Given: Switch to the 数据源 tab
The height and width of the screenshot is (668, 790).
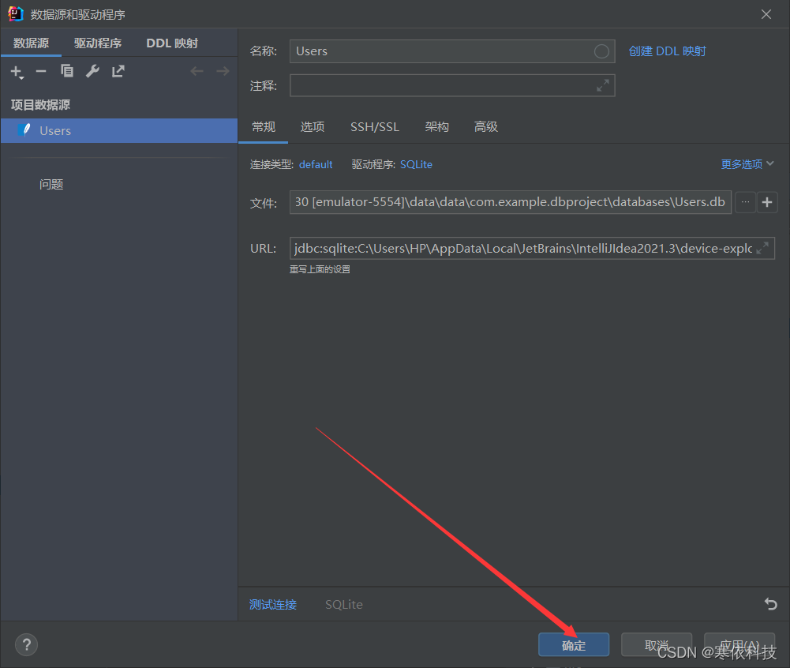Looking at the screenshot, I should click(32, 43).
